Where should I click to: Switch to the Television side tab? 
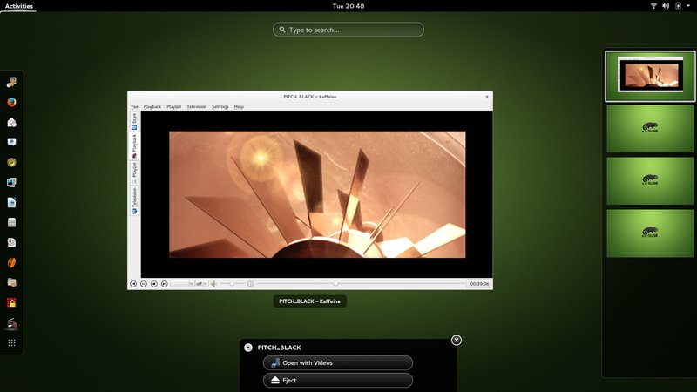coord(134,200)
